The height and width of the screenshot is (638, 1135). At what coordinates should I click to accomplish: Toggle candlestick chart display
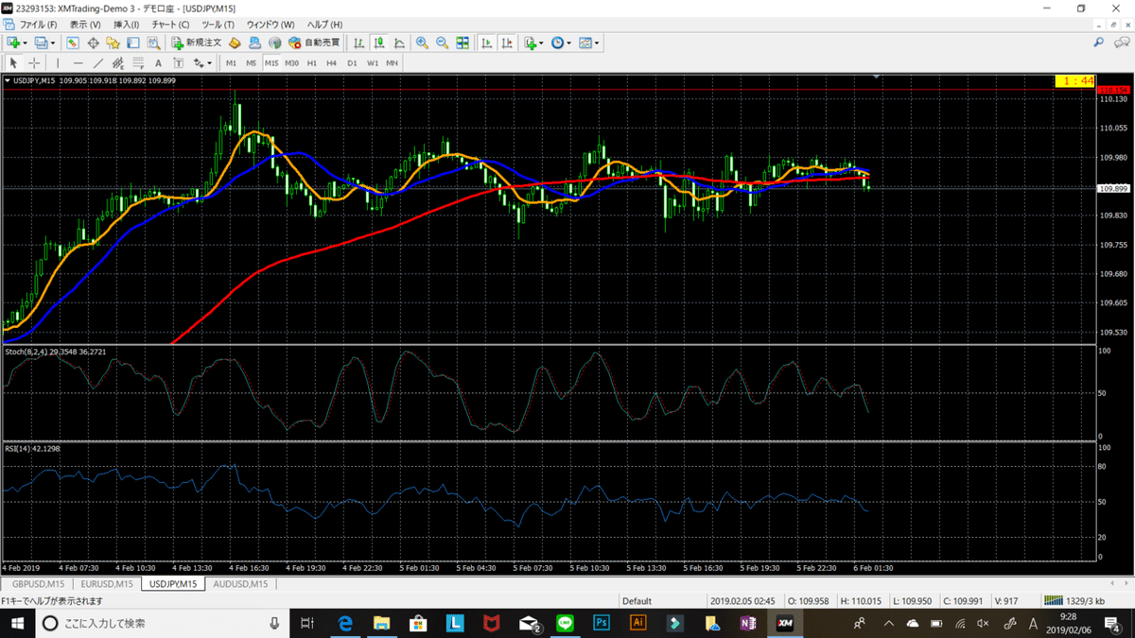(x=378, y=43)
